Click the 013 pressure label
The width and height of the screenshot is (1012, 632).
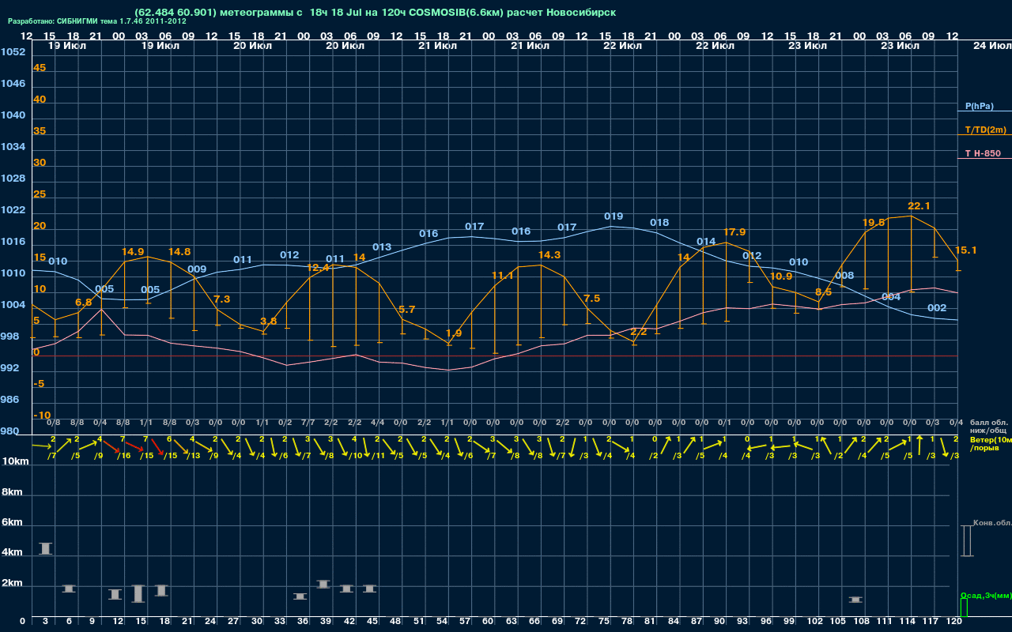click(x=382, y=247)
